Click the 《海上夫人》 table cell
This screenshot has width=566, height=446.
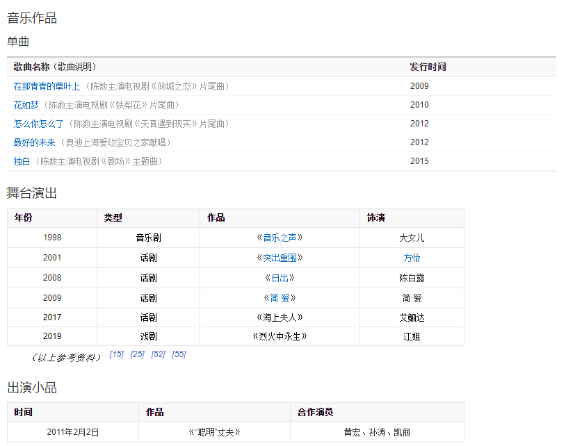pos(280,317)
